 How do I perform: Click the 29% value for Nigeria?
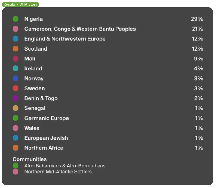[x=197, y=19]
